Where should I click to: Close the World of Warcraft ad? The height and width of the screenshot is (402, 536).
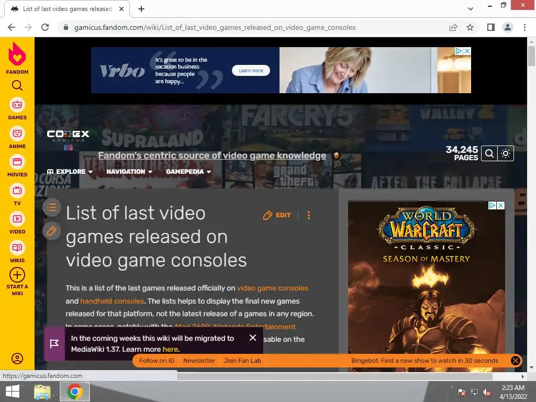pyautogui.click(x=500, y=205)
